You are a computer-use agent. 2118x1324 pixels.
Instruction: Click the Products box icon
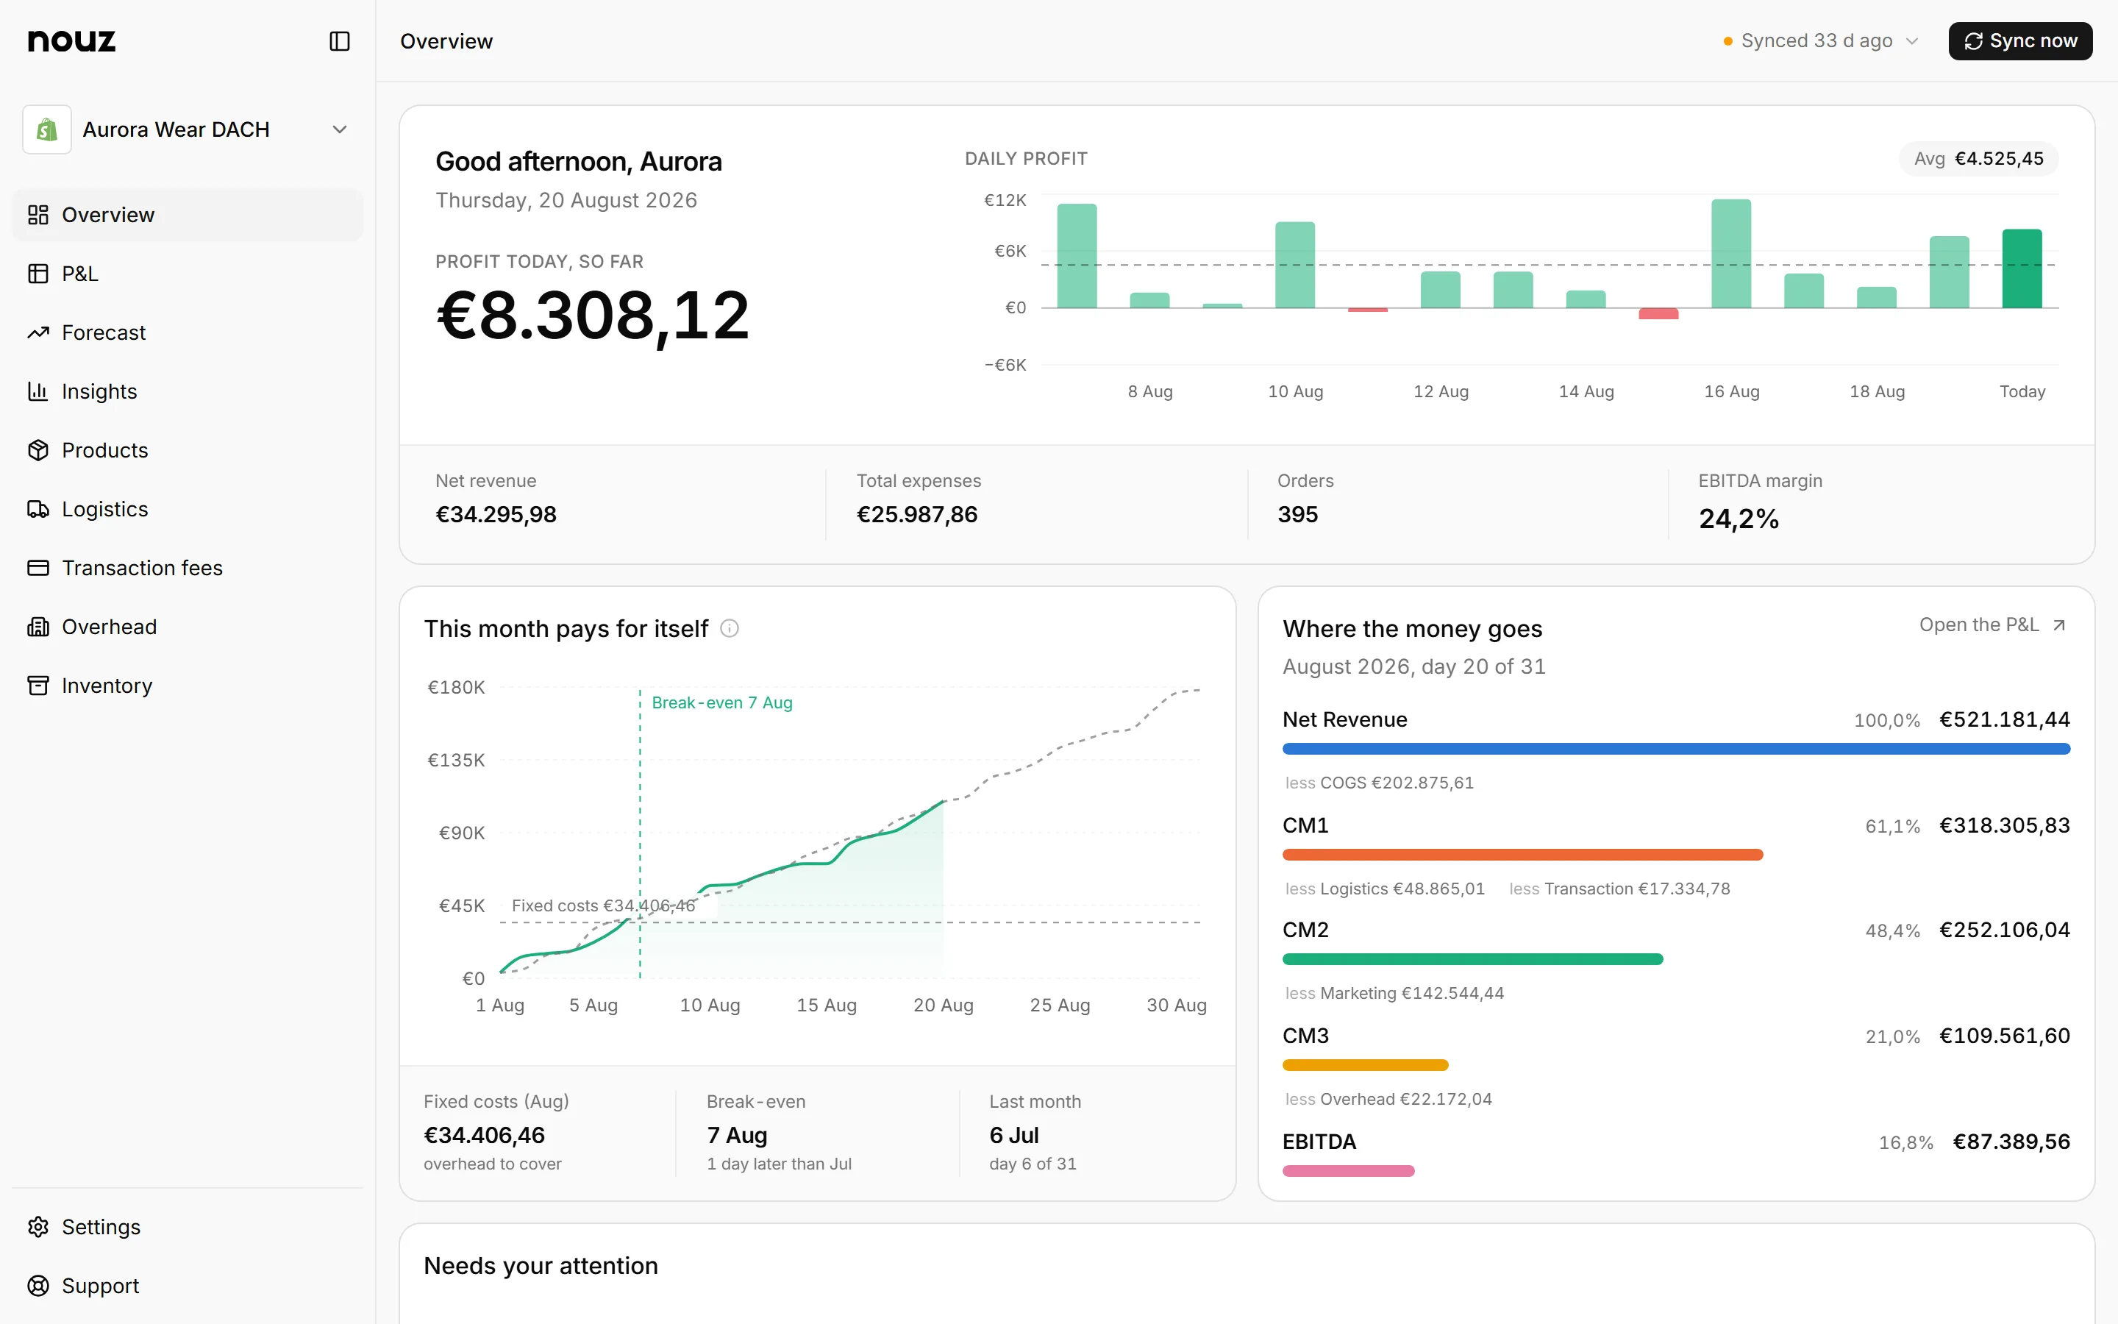pyautogui.click(x=38, y=450)
